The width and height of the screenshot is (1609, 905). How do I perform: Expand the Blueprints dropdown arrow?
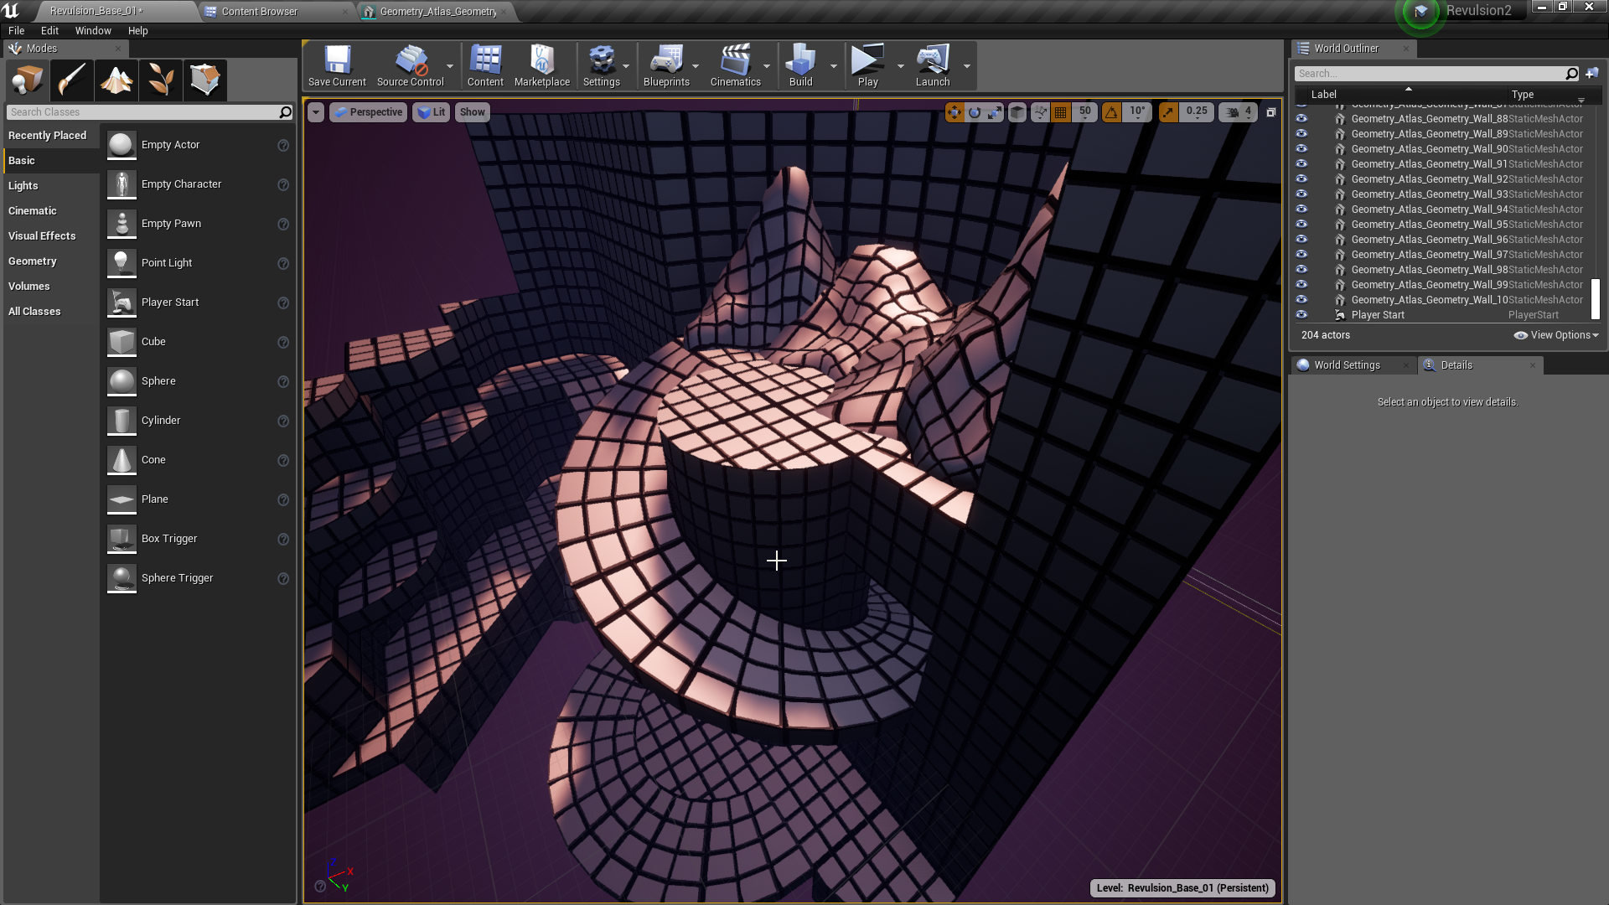coord(696,66)
